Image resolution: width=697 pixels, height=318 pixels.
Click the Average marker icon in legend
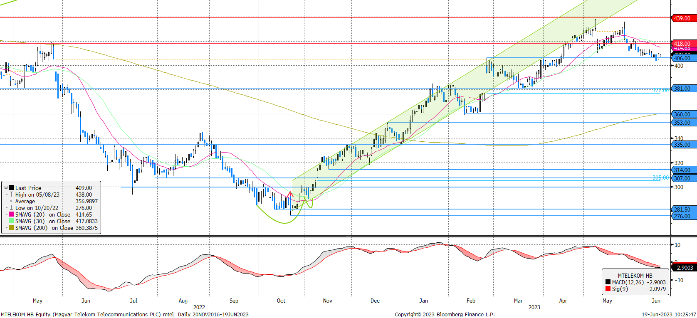click(12, 201)
